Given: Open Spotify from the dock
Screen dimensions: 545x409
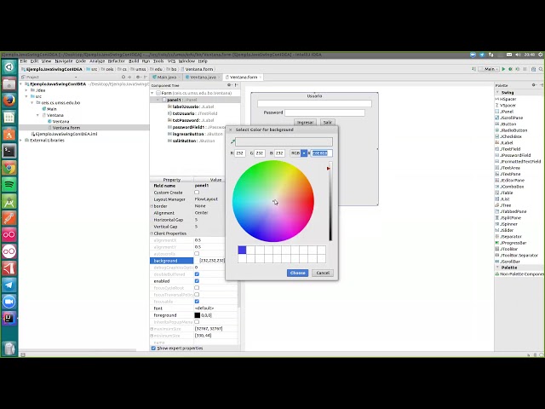Looking at the screenshot, I should (x=9, y=185).
